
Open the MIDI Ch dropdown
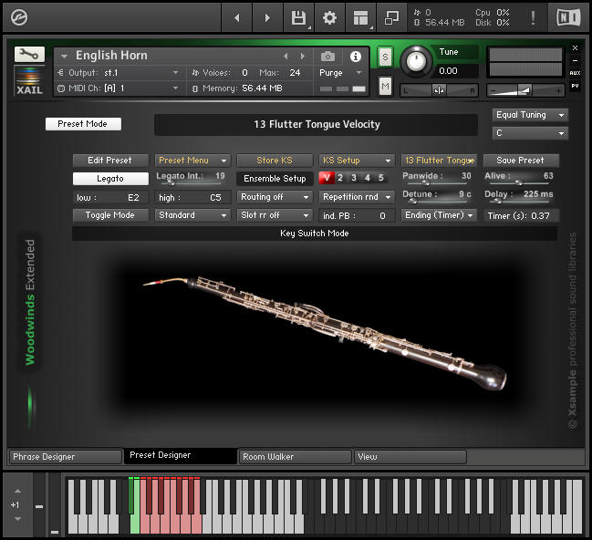119,88
